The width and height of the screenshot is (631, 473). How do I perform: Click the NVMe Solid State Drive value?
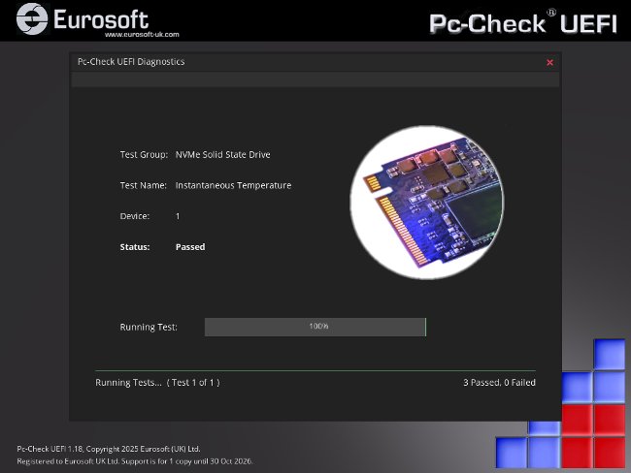click(222, 154)
